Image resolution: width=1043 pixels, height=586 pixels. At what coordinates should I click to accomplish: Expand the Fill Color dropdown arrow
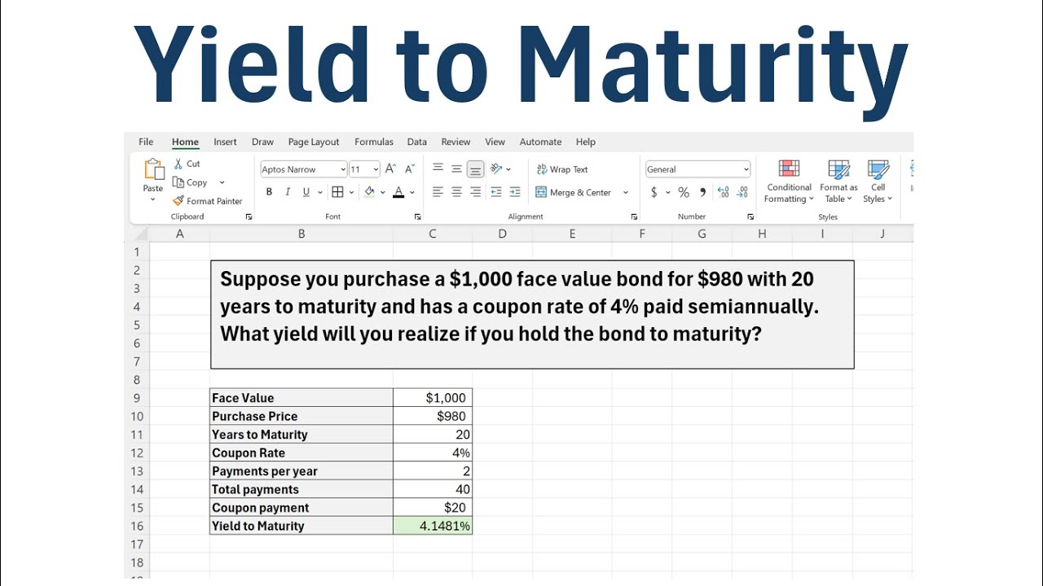click(x=382, y=192)
